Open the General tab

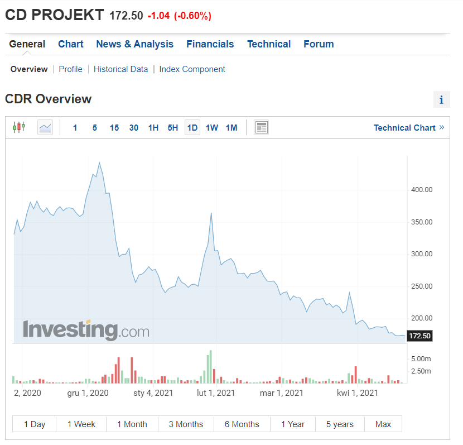27,44
